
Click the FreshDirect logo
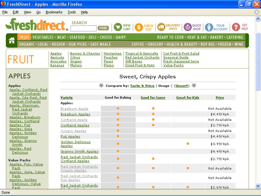37,25
